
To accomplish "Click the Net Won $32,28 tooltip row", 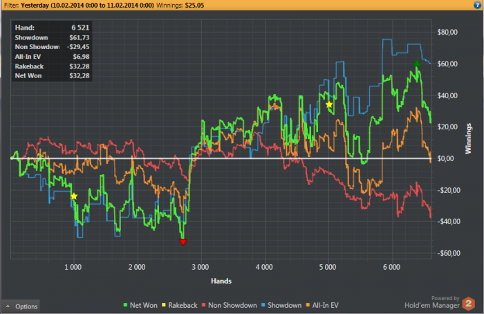I will [52, 76].
